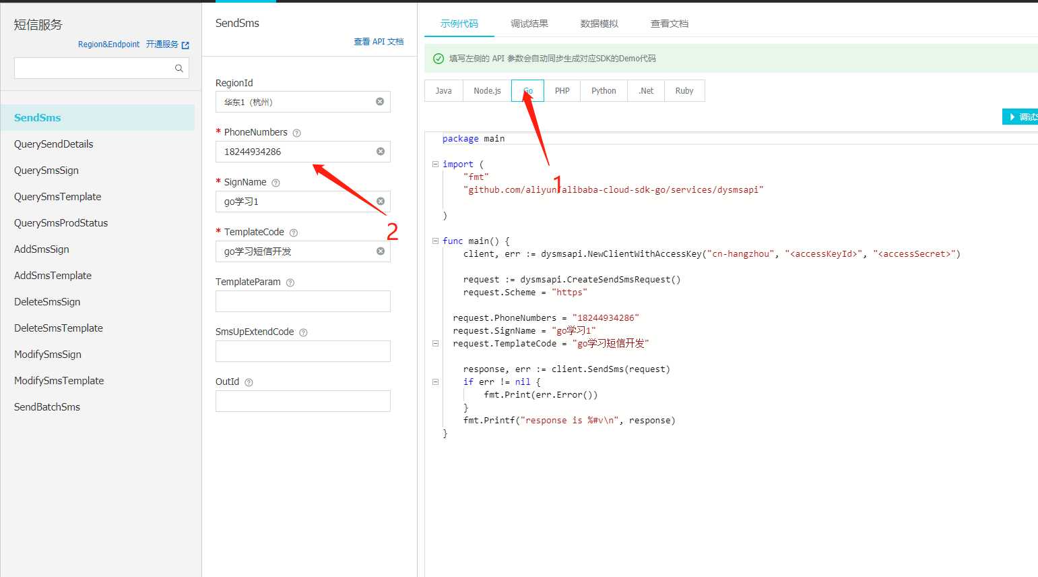This screenshot has width=1038, height=577.
Task: Click the fmt.Printf response line
Action: coord(569,421)
